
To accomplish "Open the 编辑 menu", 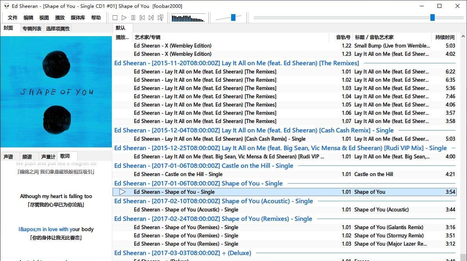I will click(x=28, y=18).
